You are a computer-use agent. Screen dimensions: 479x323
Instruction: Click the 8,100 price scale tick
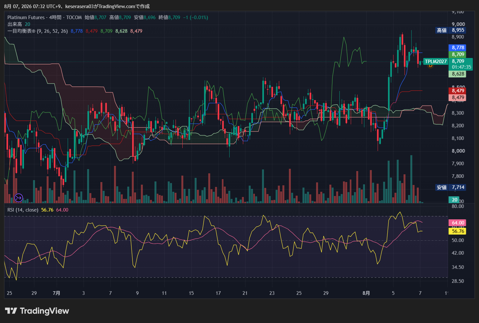458,138
